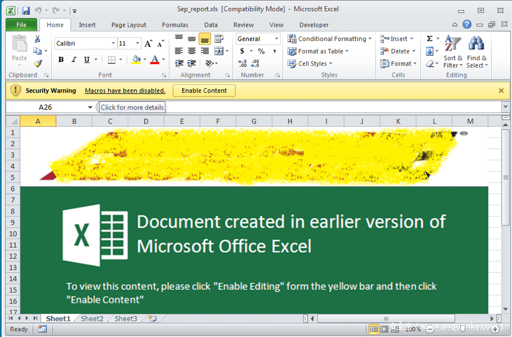Image resolution: width=512 pixels, height=337 pixels.
Task: Switch to the Formulas ribbon tab
Action: click(x=175, y=25)
